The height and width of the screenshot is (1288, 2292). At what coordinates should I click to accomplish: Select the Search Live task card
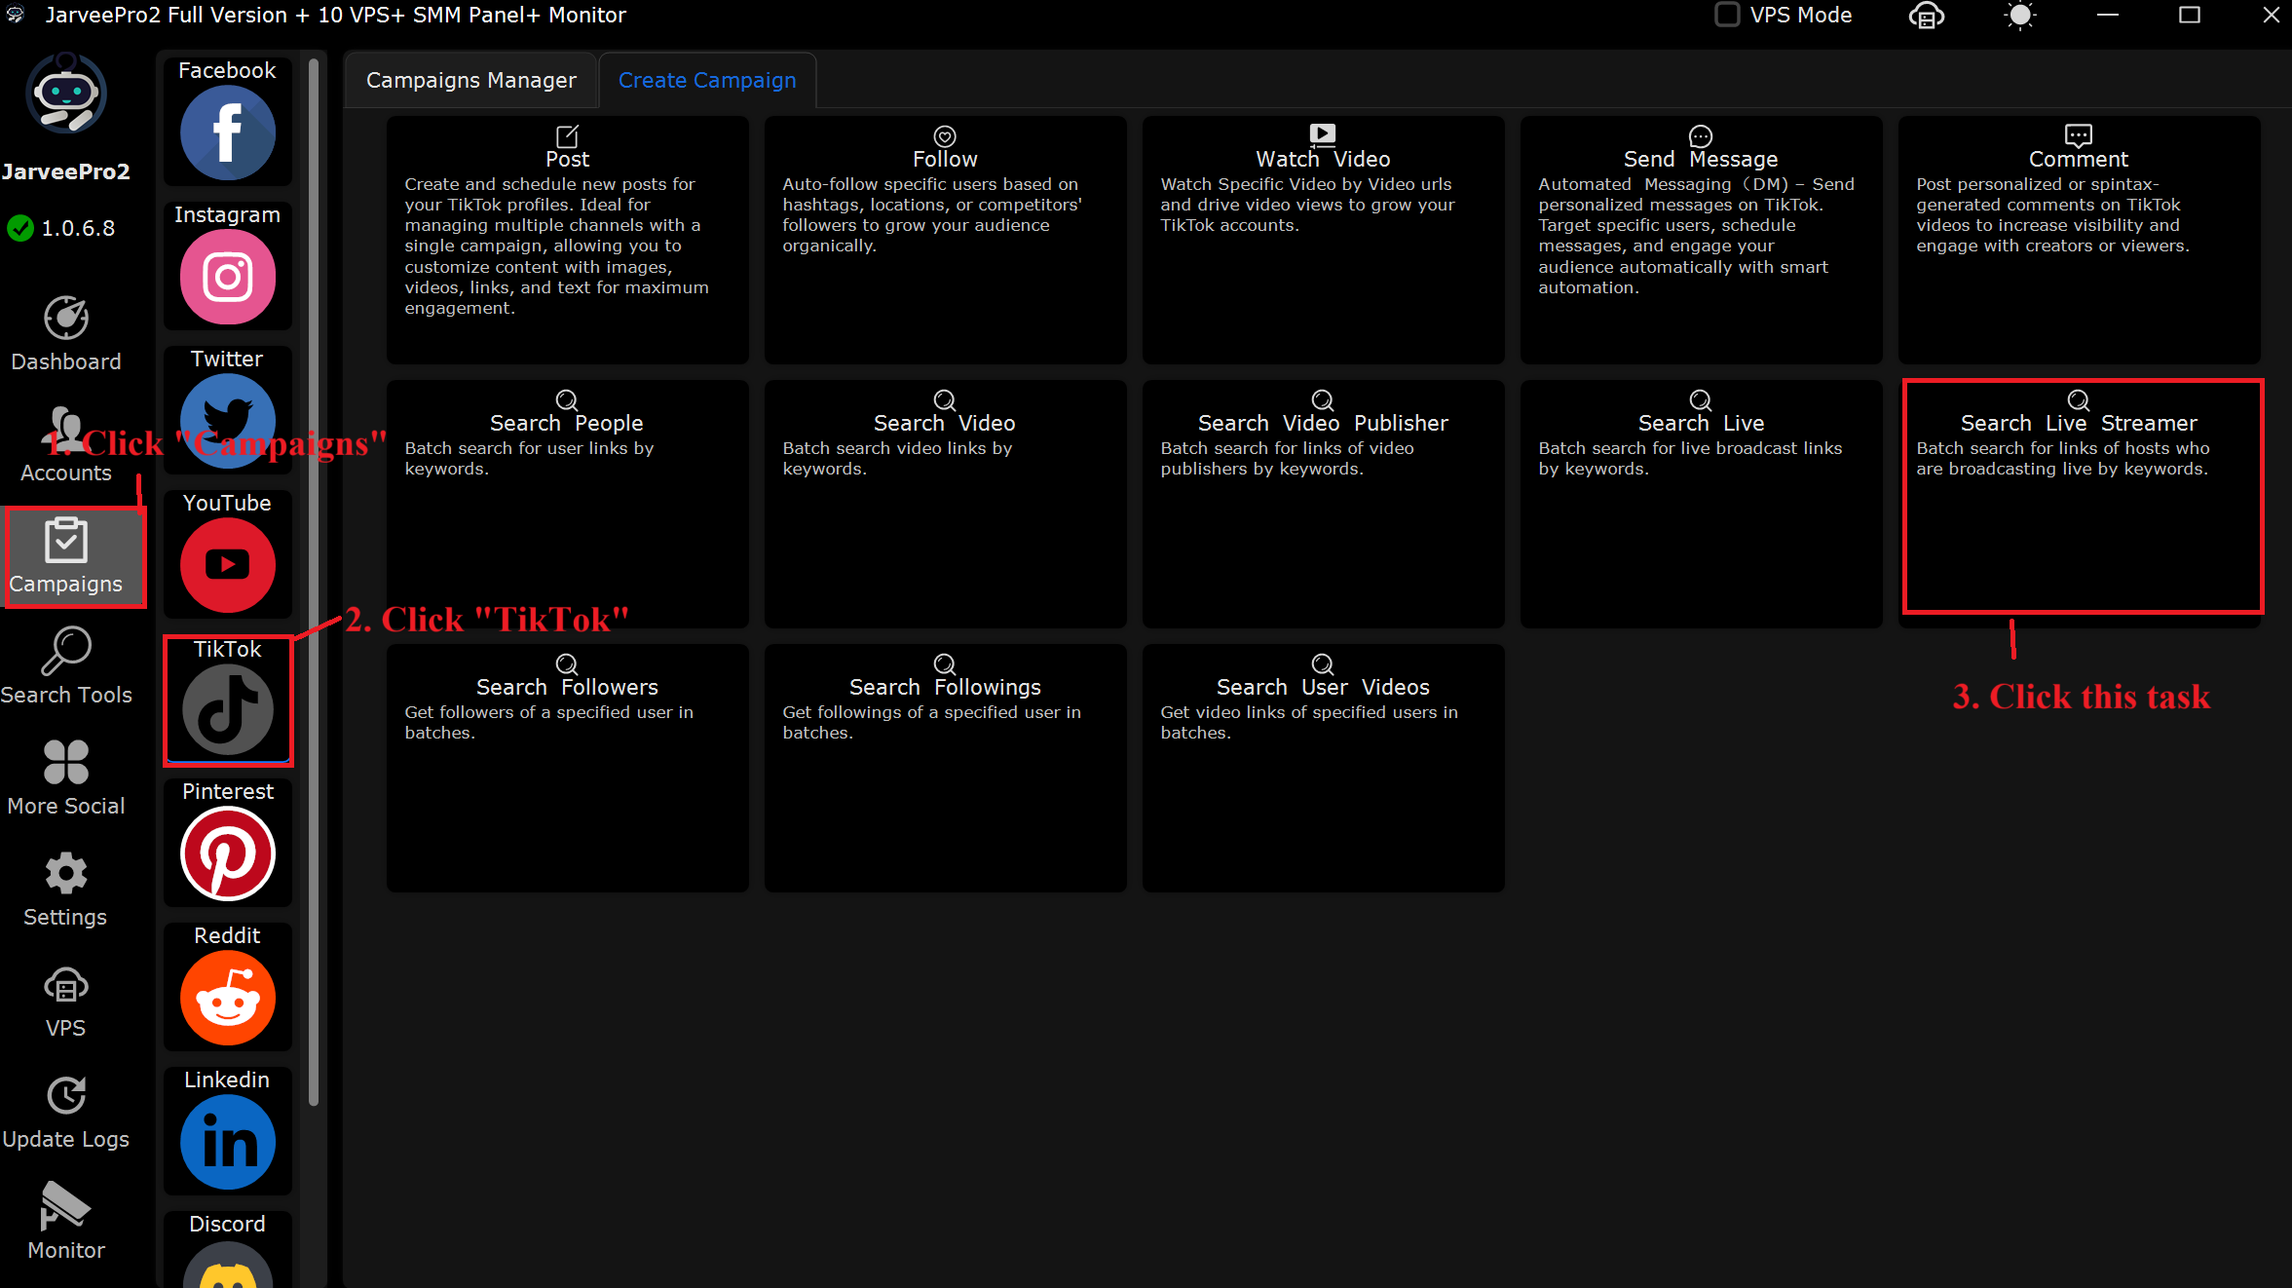[1702, 504]
